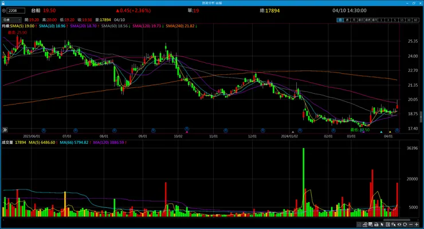The width and height of the screenshot is (424, 229).
Task: Click the MA(66) 5794.82 volume label
Action: coord(75,143)
